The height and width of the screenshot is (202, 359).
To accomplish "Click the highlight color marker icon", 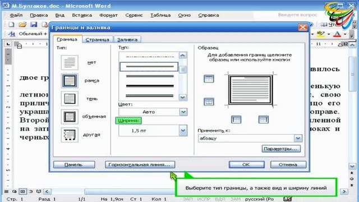I will (320, 34).
